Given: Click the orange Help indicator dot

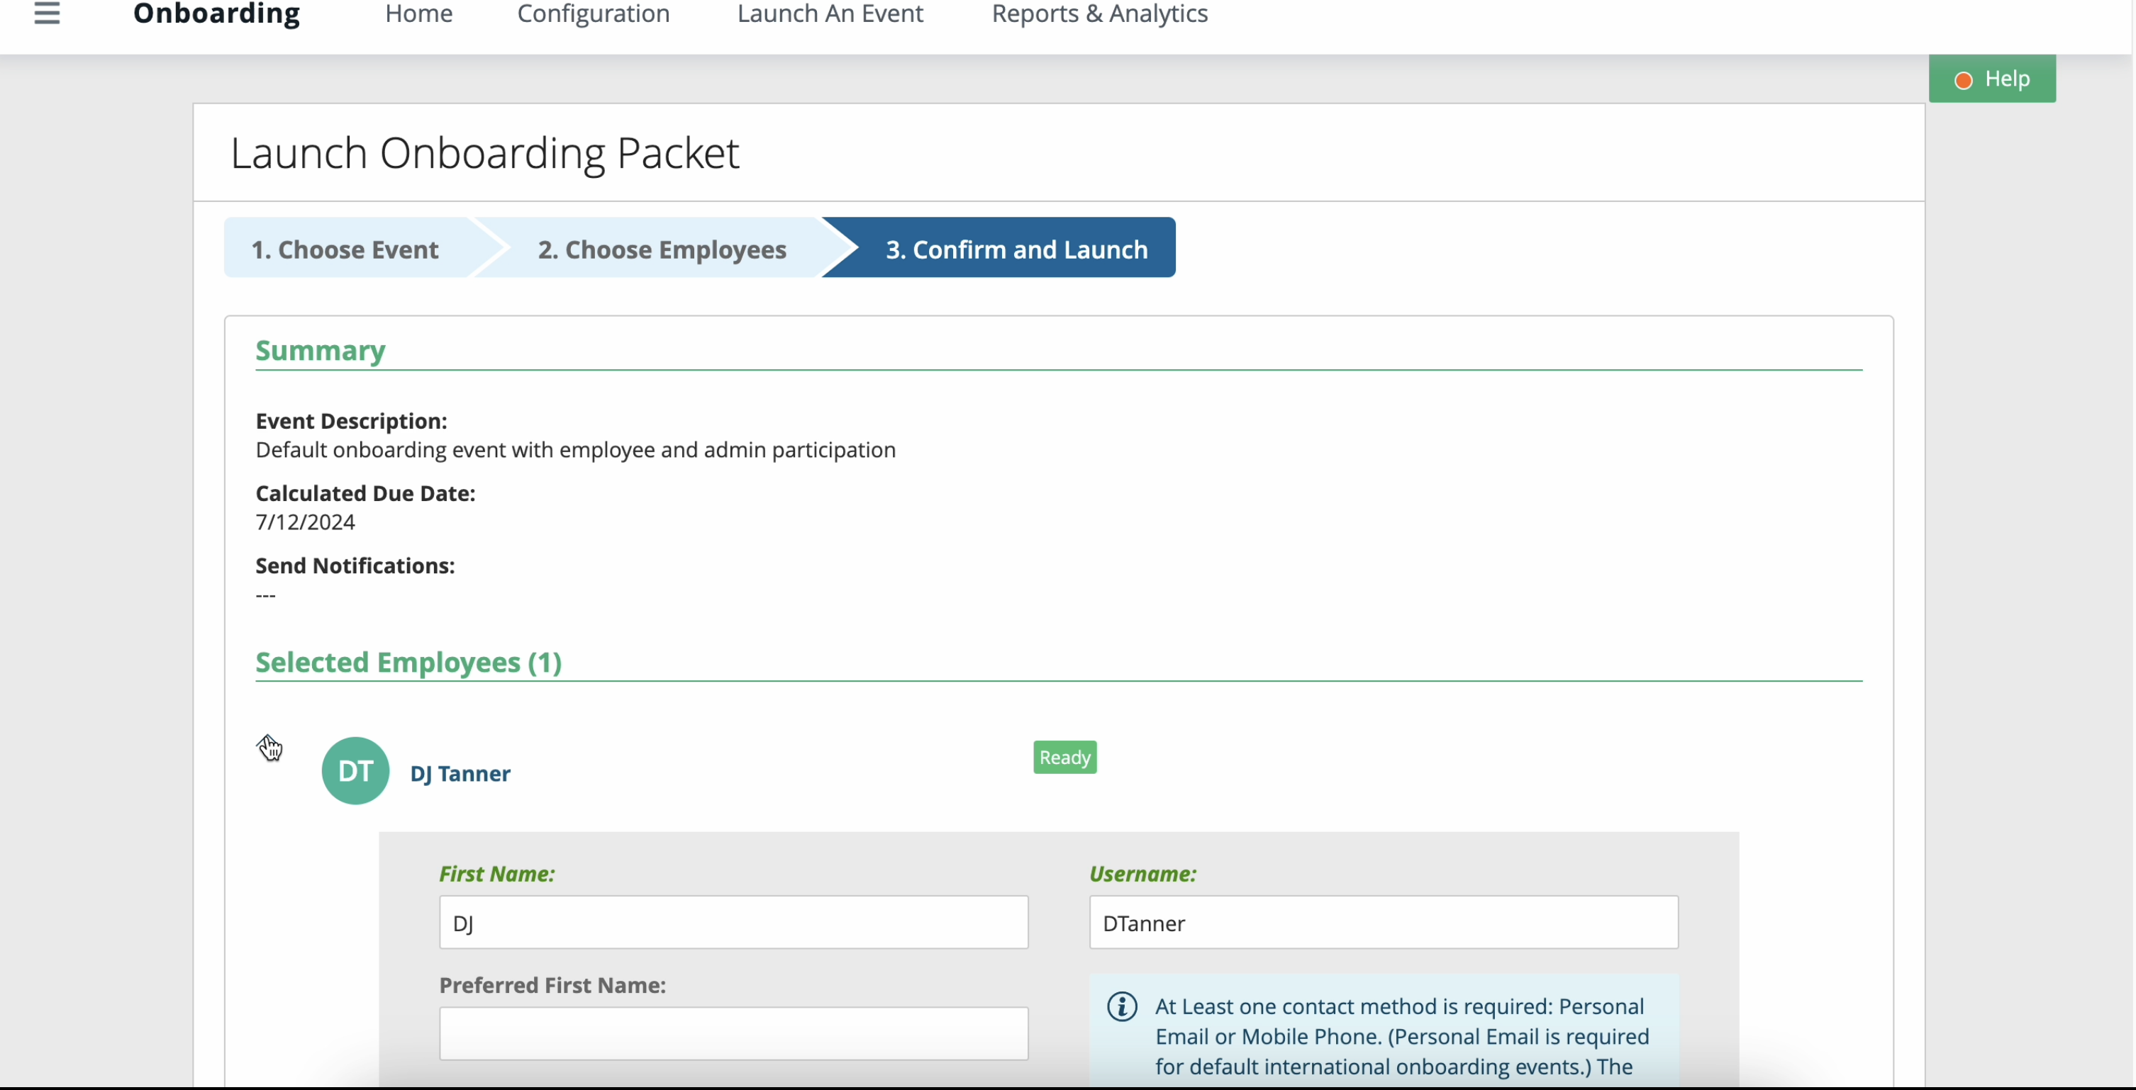Looking at the screenshot, I should [1963, 80].
